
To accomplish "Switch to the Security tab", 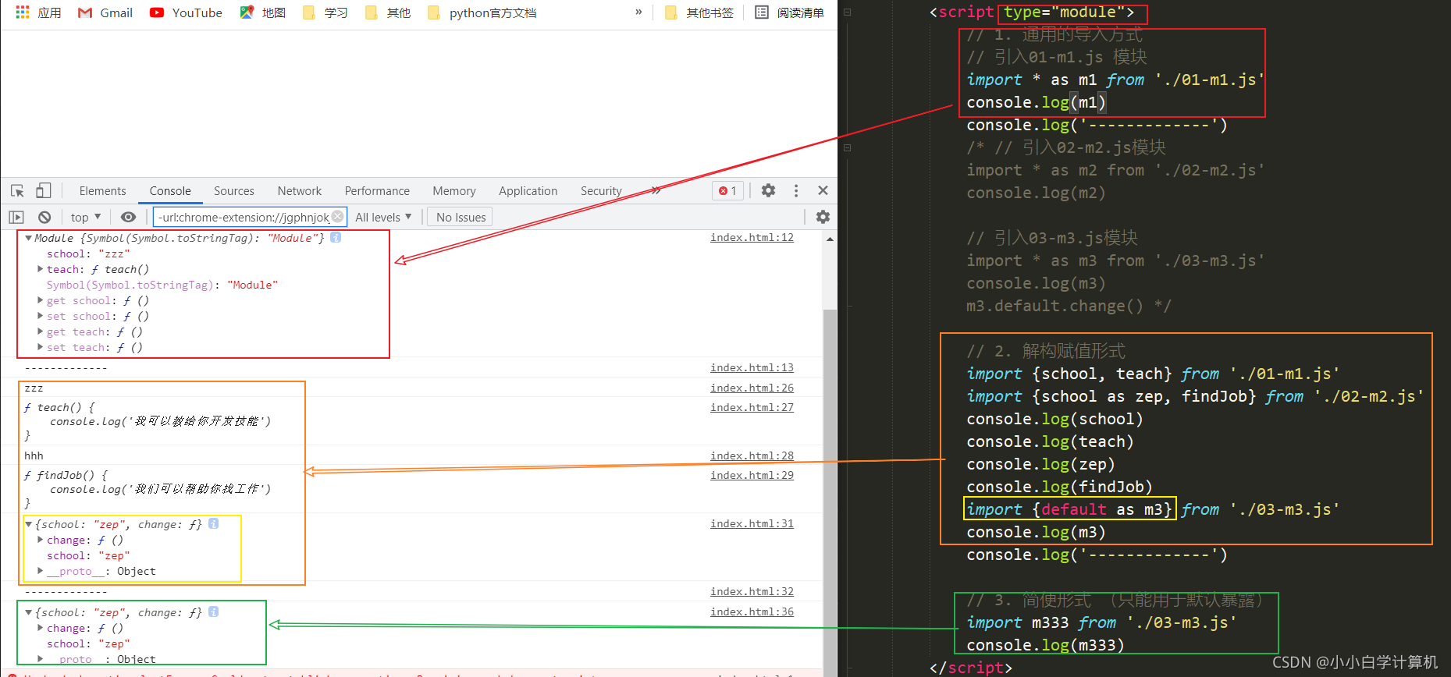I will [x=601, y=191].
